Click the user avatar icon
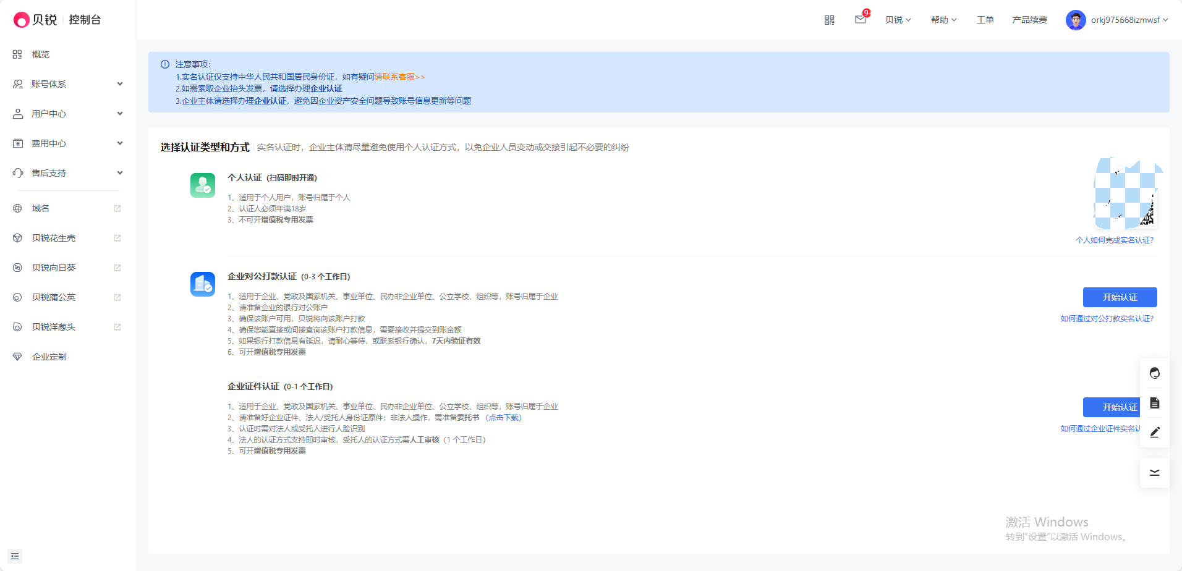 (1076, 20)
